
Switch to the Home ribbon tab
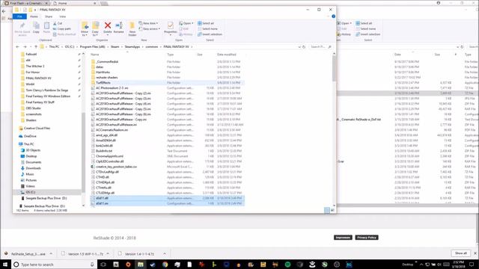pyautogui.click(x=34, y=16)
